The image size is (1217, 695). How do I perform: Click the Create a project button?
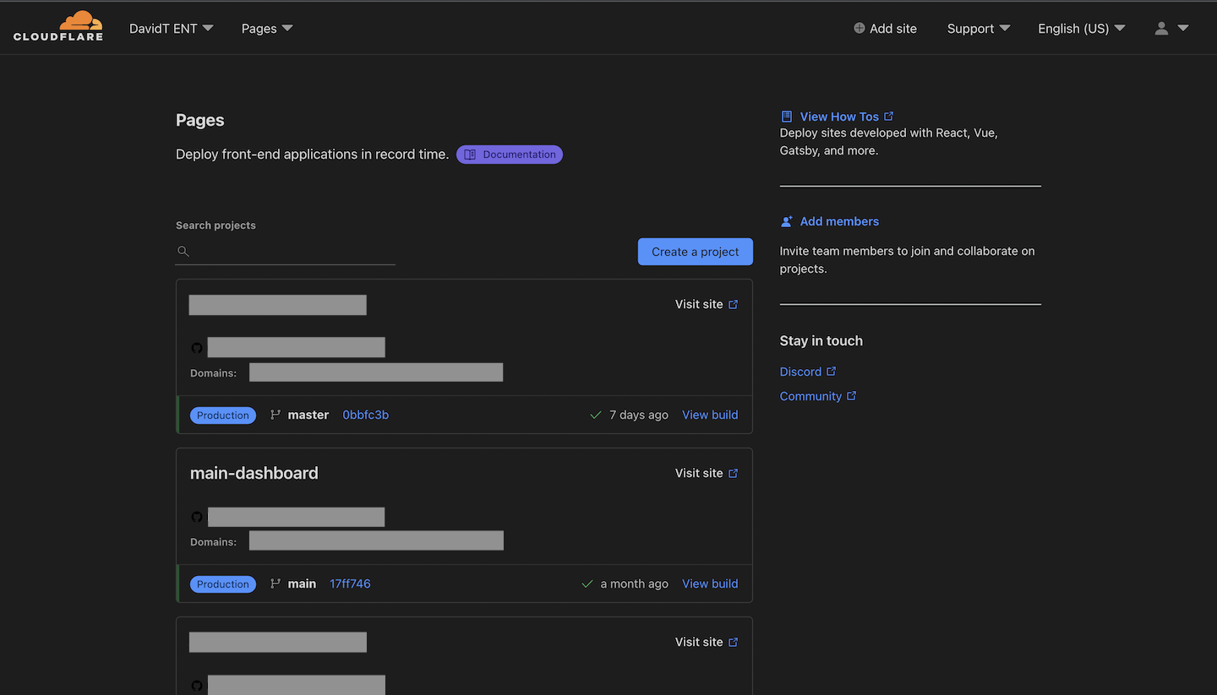(695, 252)
